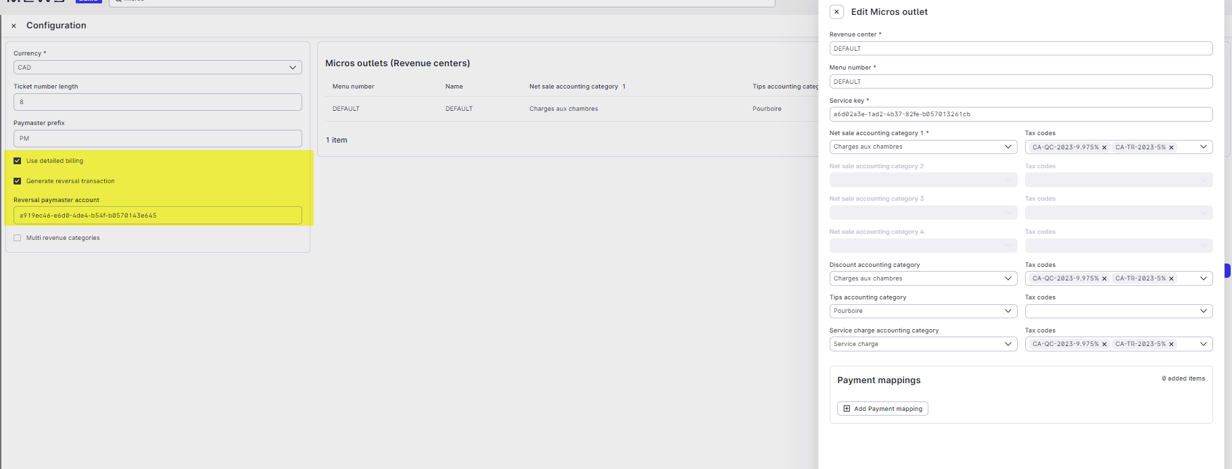Screen dimensions: 1232x469
Task: Close the Configuration page with X icon
Action: coord(14,26)
